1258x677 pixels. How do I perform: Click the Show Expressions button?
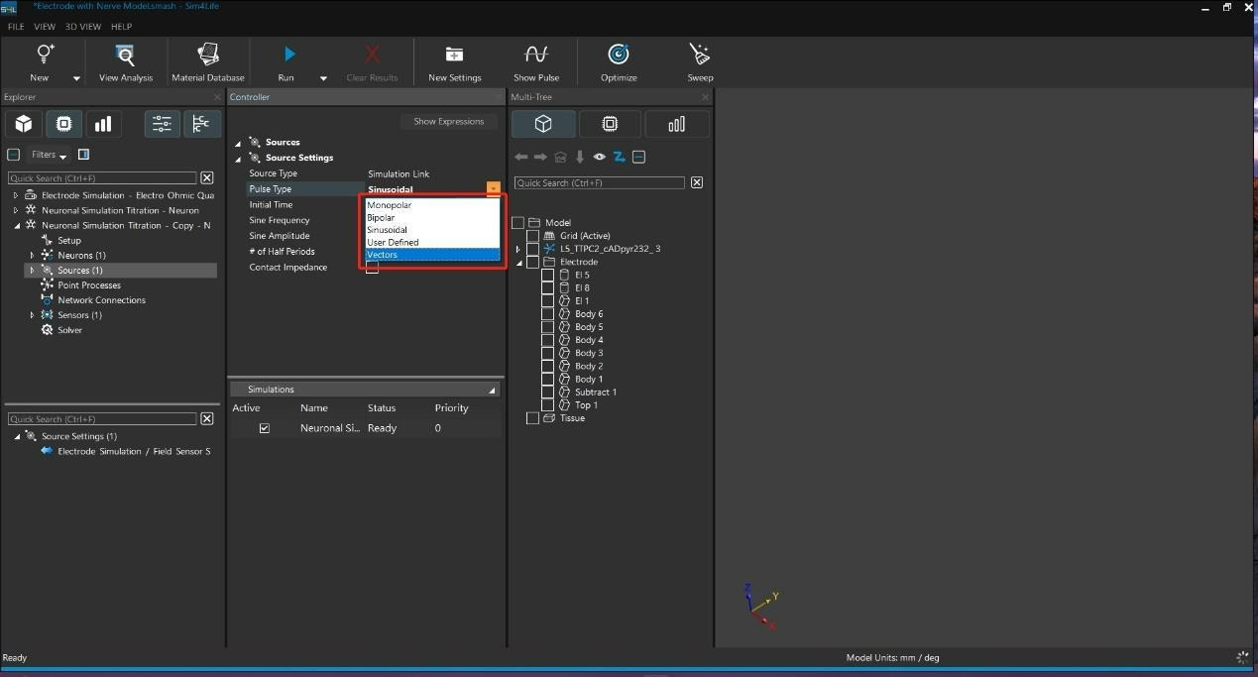pyautogui.click(x=448, y=122)
